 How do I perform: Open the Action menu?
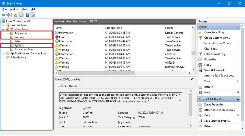click(14, 10)
